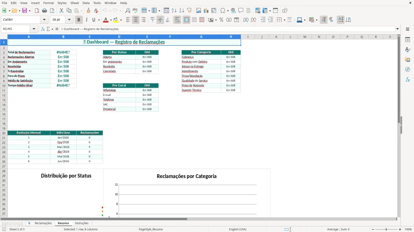Click Format as Percent icon
Viewport: 414px width, 232px height.
coord(221,20)
